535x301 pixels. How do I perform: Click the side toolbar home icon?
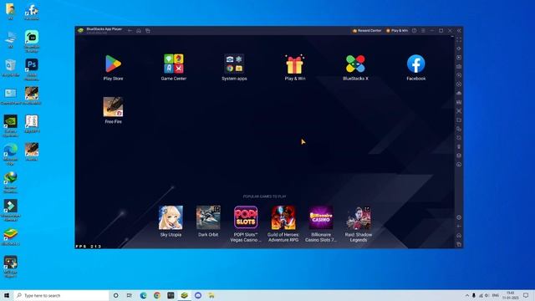459,236
